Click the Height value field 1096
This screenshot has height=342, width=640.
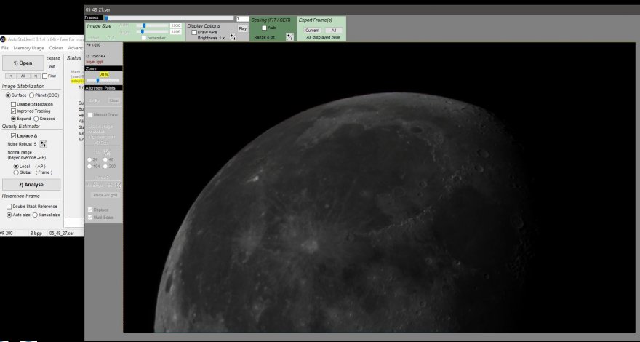tap(176, 31)
